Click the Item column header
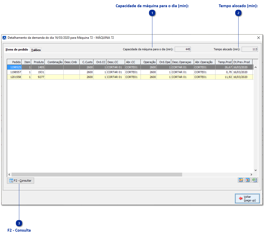This screenshot has width=266, height=237. [x=26, y=62]
